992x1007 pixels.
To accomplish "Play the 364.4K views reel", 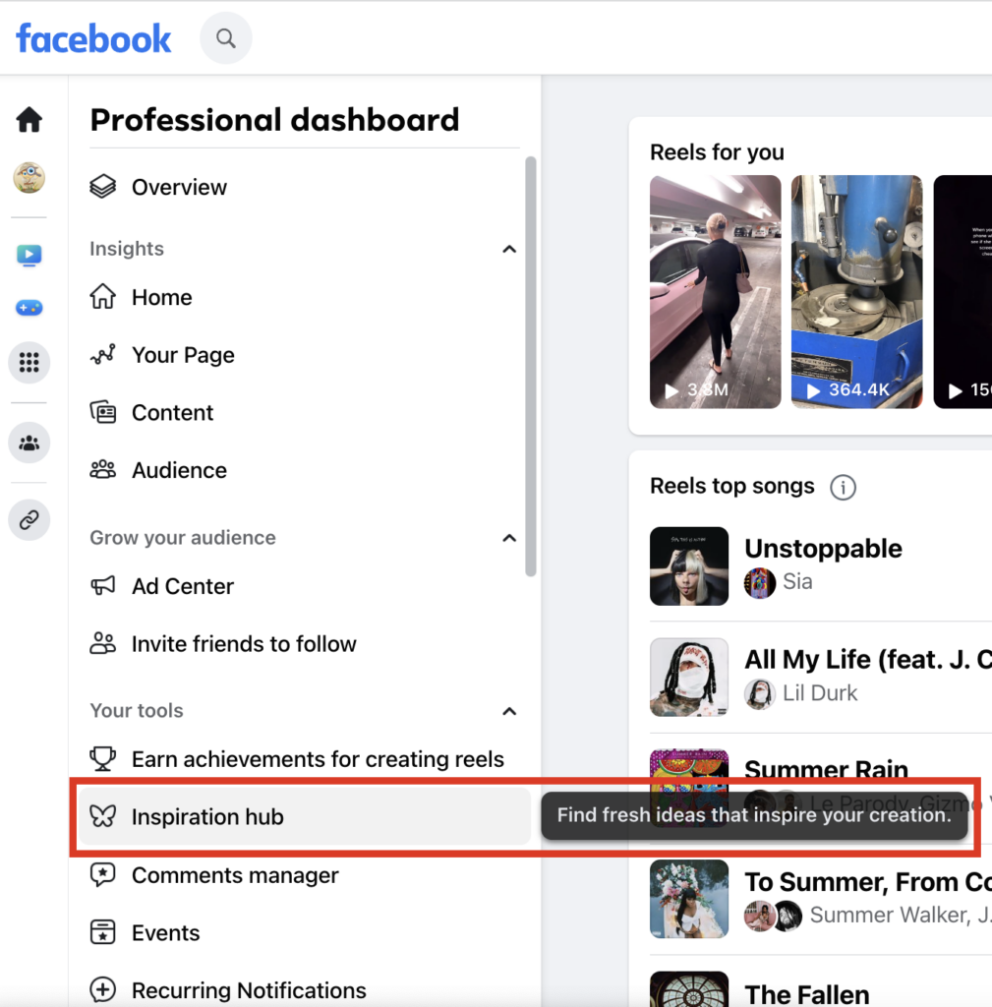I will [x=856, y=291].
